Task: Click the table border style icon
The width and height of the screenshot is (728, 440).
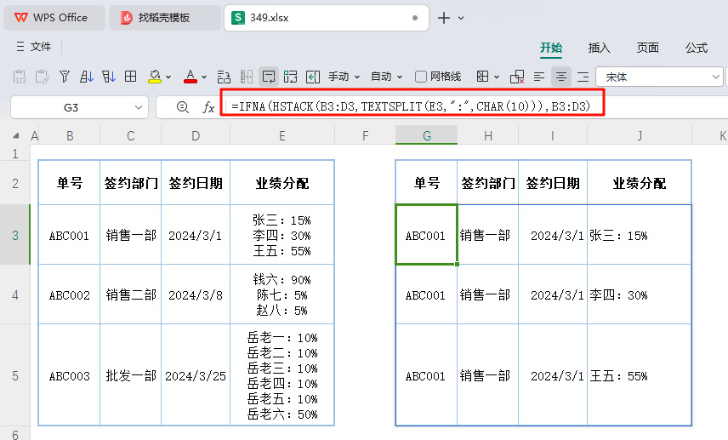Action: (483, 77)
